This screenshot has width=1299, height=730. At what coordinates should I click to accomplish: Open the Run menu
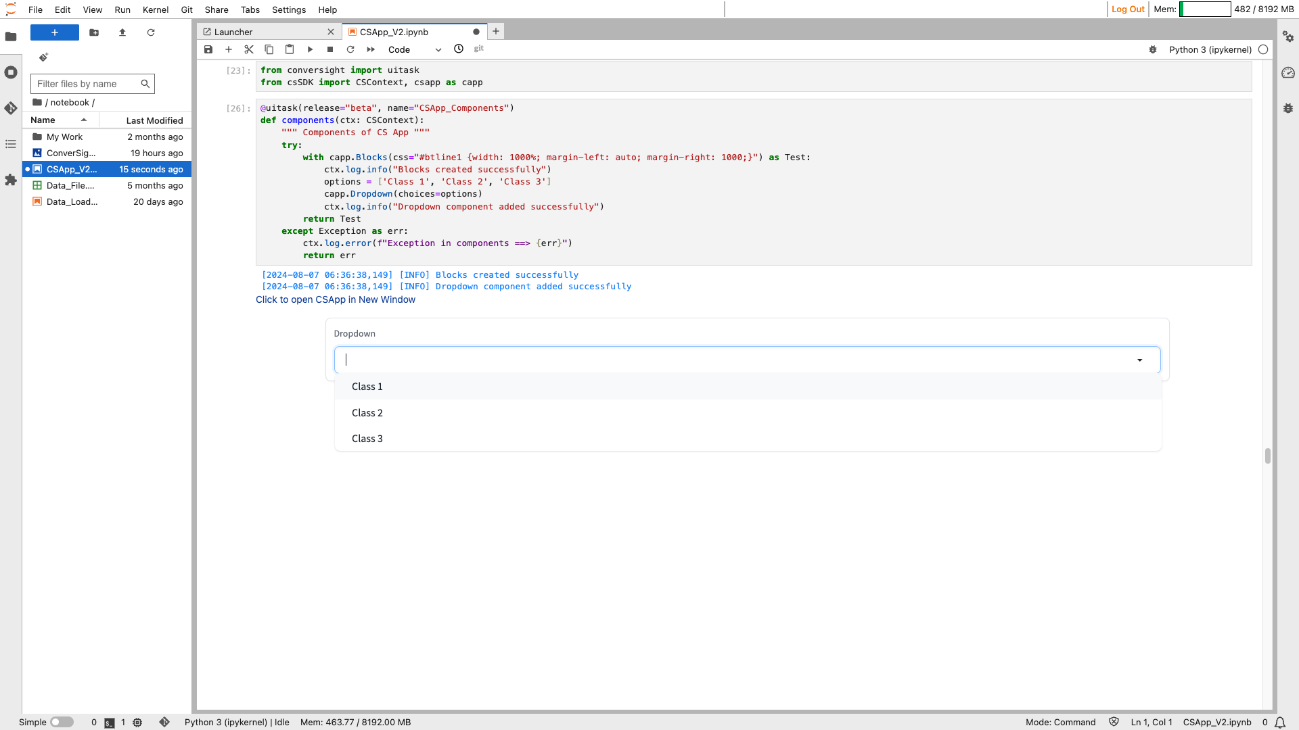(x=122, y=9)
